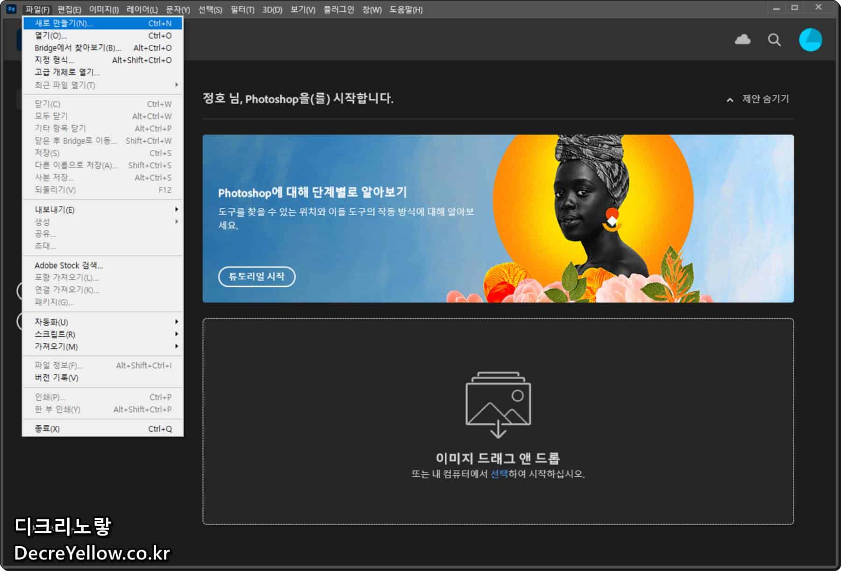Click the 한 부 인쇄(Y) entry
This screenshot has width=841, height=571.
103,409
